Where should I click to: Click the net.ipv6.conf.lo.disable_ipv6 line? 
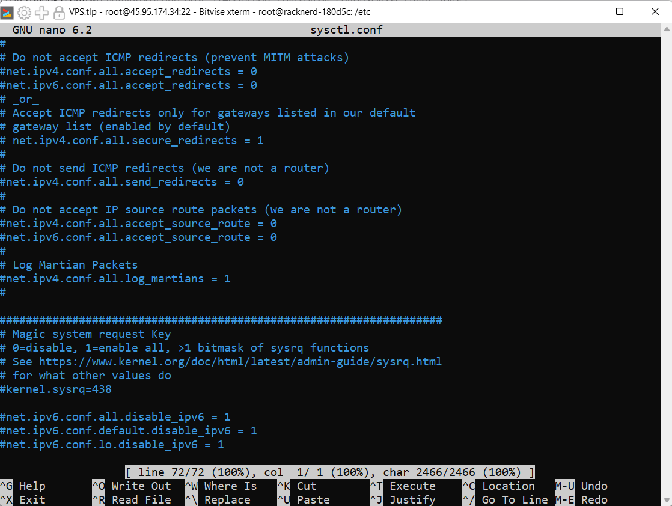tap(112, 445)
